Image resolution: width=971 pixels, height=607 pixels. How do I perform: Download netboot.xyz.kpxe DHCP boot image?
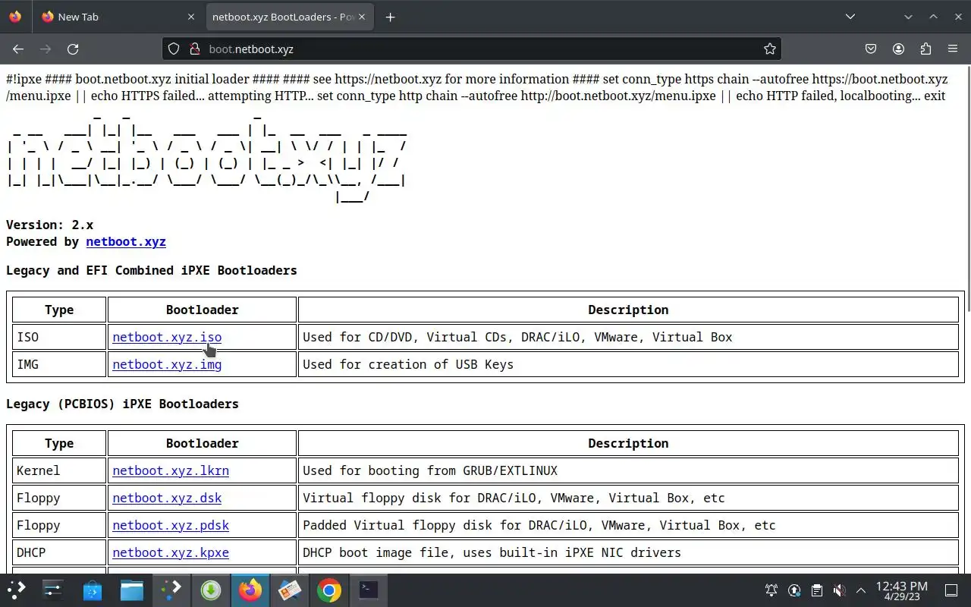pos(171,552)
